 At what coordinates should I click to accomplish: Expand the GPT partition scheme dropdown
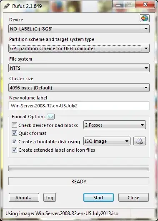pos(79,48)
